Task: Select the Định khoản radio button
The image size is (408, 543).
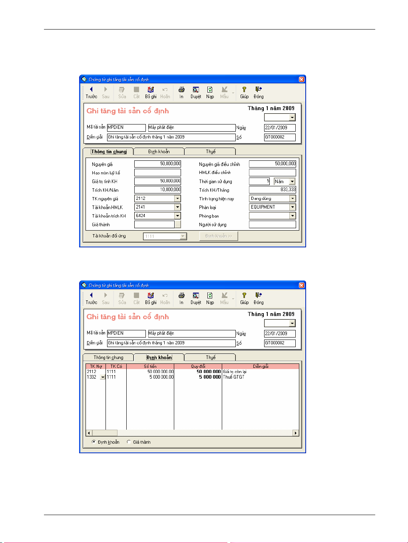Action: tap(94, 442)
